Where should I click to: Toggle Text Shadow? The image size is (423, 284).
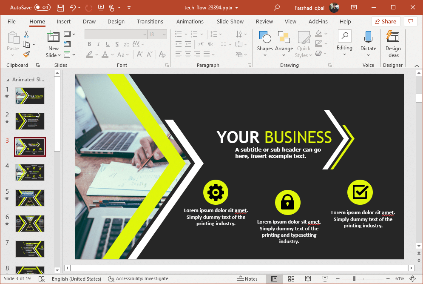click(117, 44)
